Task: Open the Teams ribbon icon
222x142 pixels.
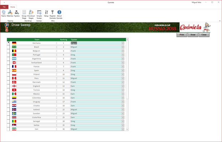Action: tap(4, 13)
